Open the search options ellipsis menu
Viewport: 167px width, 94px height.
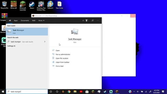pyautogui.click(x=98, y=20)
